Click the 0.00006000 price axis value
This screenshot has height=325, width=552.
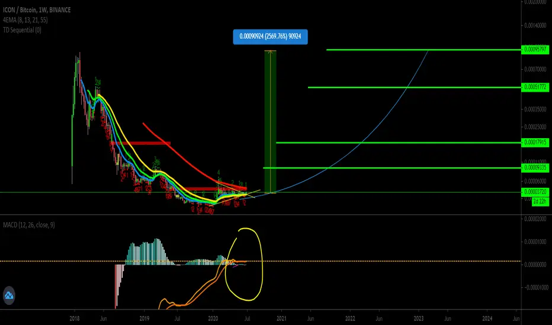[535, 181]
